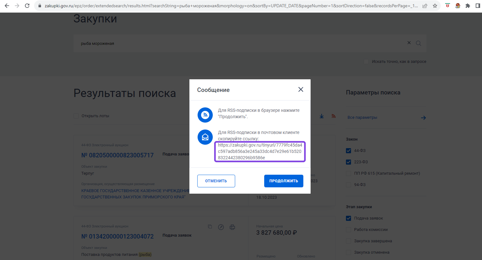Close the Сообщение dialog

click(x=301, y=89)
